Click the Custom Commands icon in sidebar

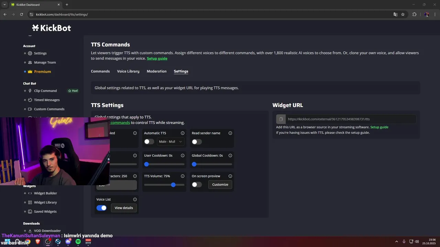tap(30, 109)
